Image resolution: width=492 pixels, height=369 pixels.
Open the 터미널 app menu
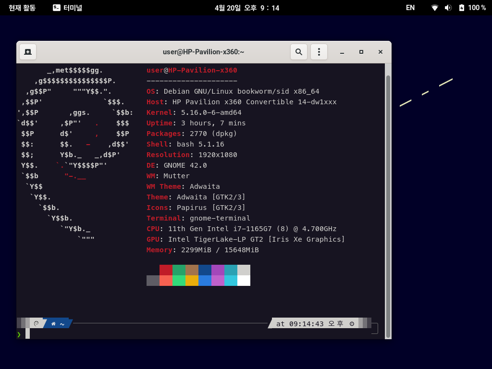[x=67, y=8]
